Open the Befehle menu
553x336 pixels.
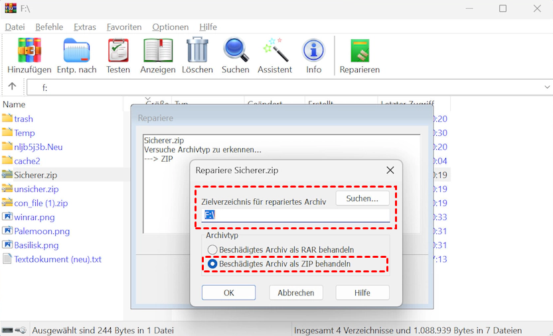pos(49,27)
